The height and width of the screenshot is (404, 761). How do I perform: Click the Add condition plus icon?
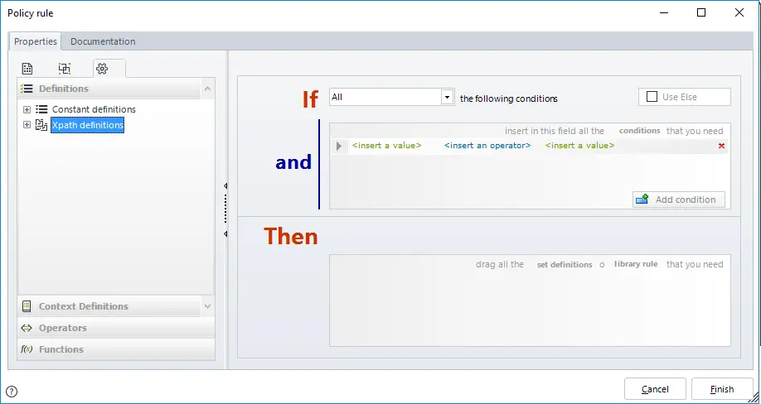tap(642, 199)
